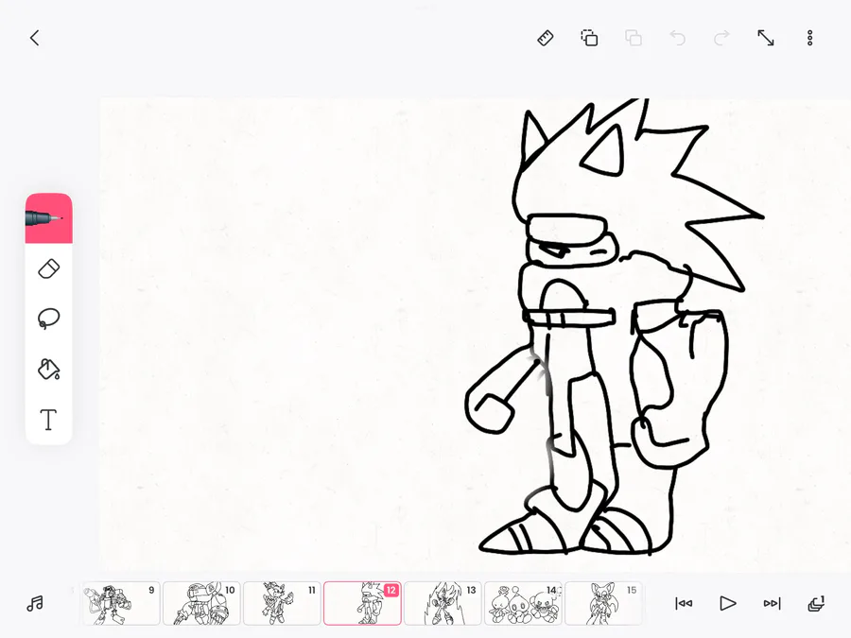Open the three-dot more options menu
Image resolution: width=851 pixels, height=638 pixels.
[x=809, y=38]
